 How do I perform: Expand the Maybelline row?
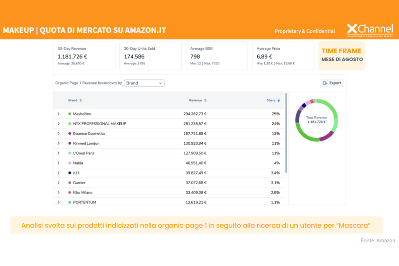coord(59,114)
